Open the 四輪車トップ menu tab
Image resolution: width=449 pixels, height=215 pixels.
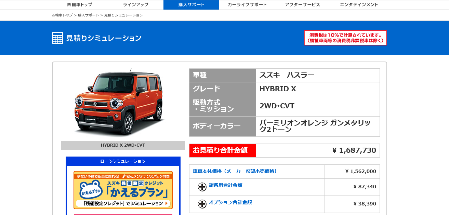pos(80,5)
